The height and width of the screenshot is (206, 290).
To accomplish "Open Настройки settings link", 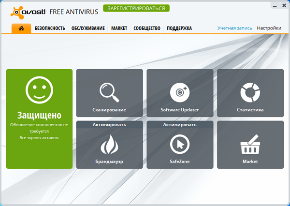I will (269, 28).
